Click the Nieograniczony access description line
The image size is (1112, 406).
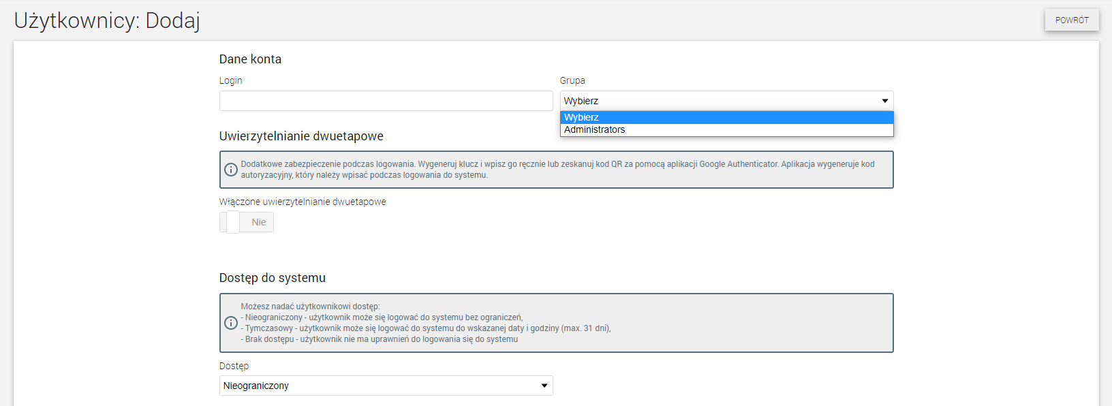382,317
